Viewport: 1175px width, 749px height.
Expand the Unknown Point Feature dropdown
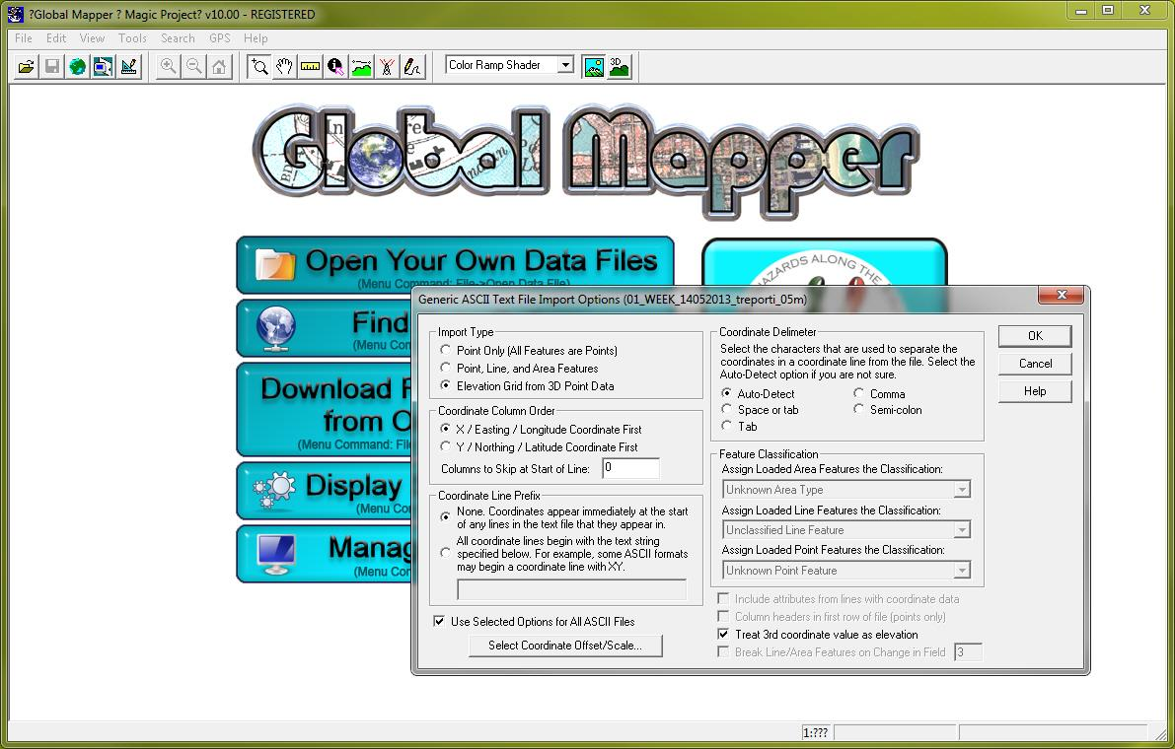[962, 571]
